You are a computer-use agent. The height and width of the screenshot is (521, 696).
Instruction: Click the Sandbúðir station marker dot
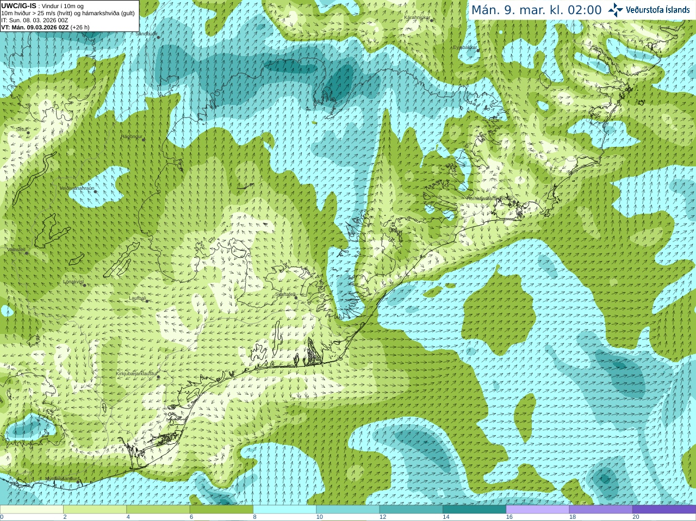158,37
